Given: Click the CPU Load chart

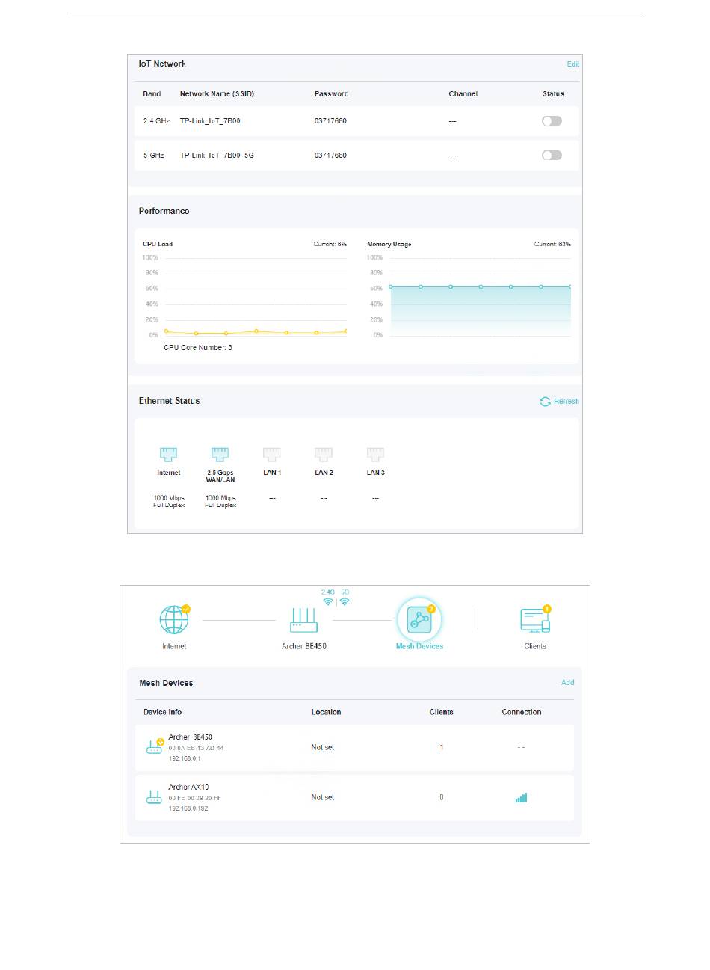Looking at the screenshot, I should click(x=245, y=296).
